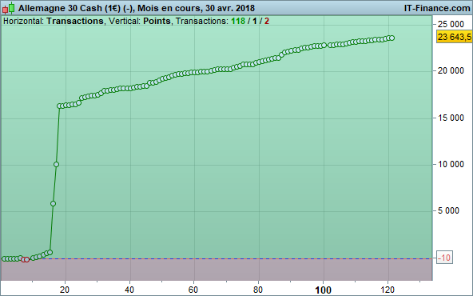Click the bold 100 horizontal axis label
Viewport: 473px width, 296px height.
(323, 290)
